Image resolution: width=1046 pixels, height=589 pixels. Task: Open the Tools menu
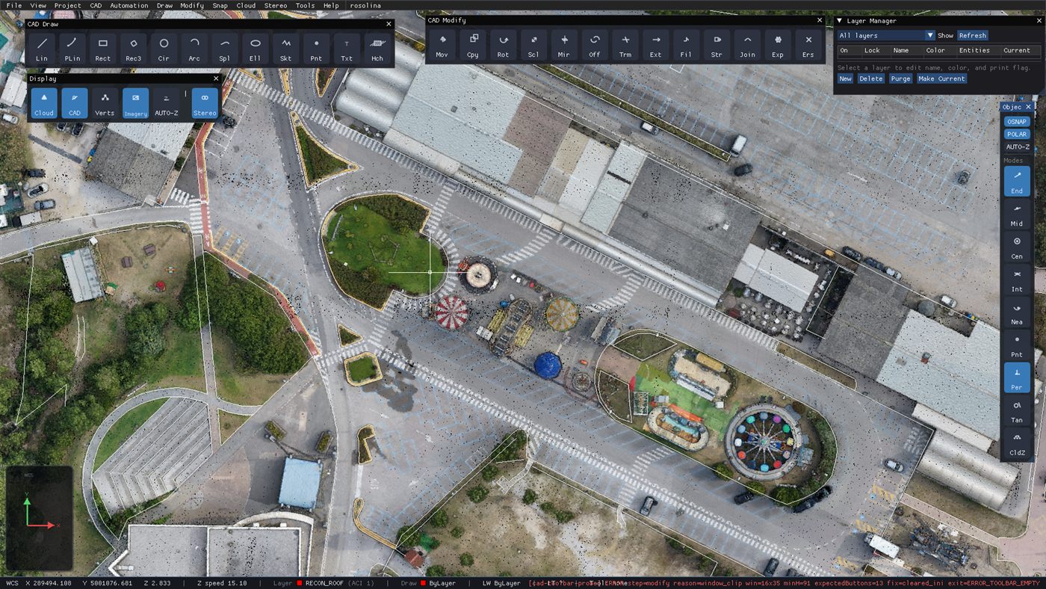pos(305,5)
